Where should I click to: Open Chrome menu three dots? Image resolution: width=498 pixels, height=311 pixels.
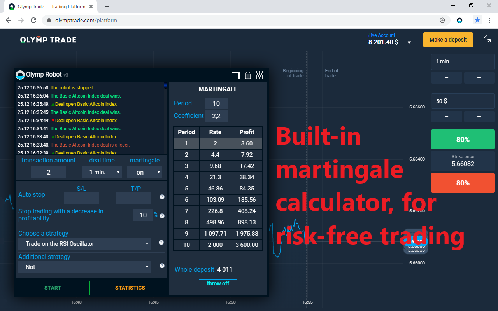(489, 20)
